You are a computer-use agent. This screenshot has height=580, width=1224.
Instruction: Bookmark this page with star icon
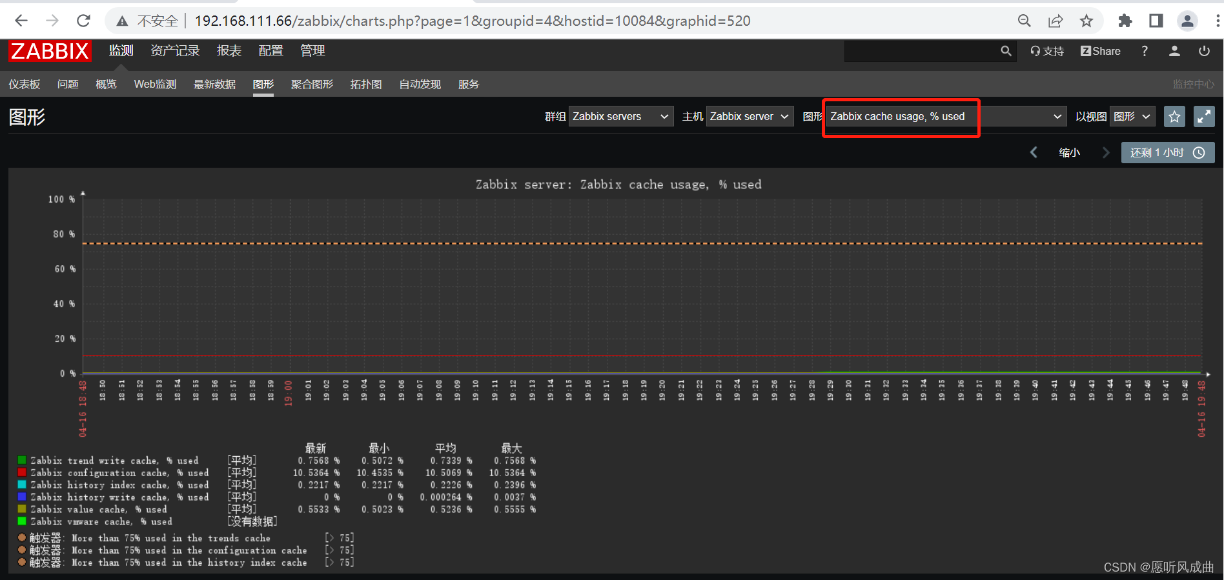[1086, 21]
